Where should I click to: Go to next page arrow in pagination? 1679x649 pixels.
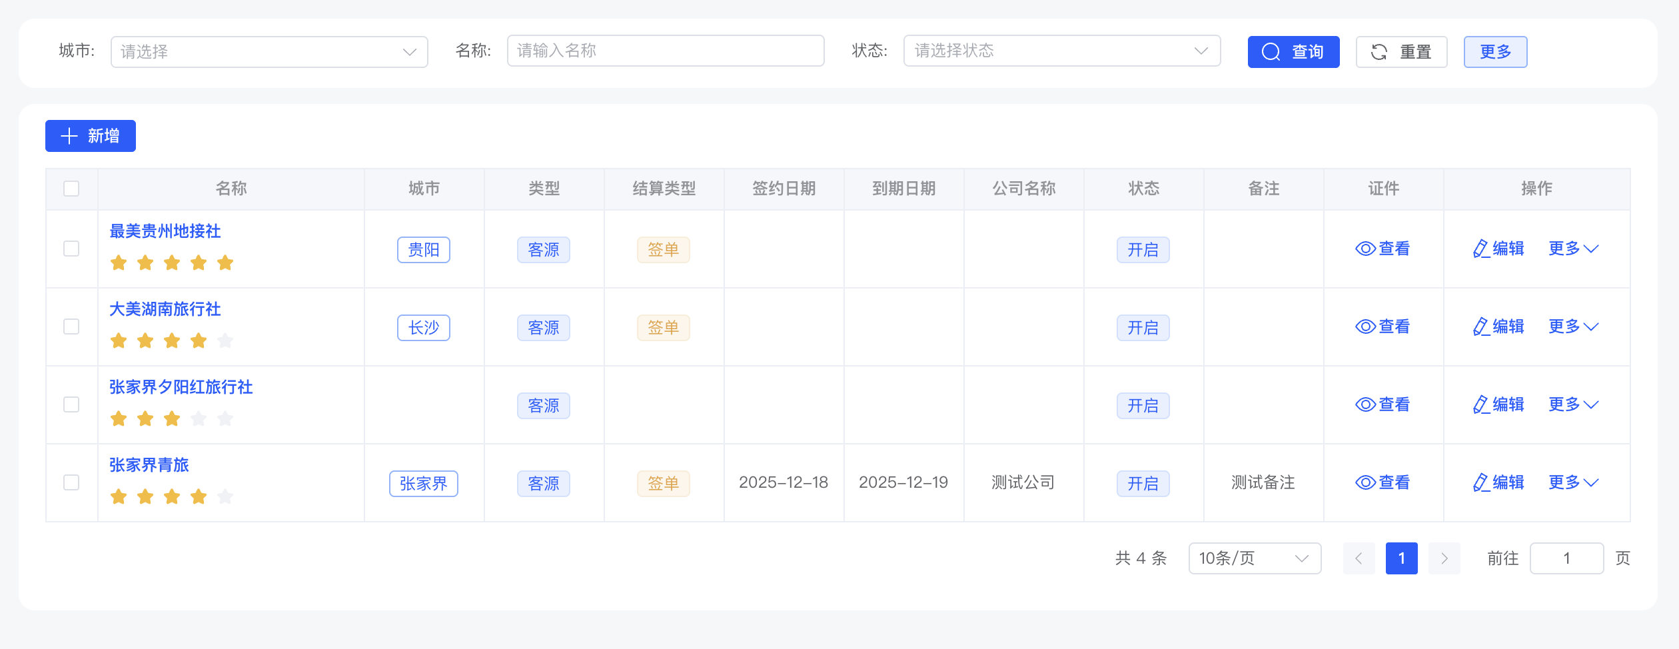coord(1444,558)
